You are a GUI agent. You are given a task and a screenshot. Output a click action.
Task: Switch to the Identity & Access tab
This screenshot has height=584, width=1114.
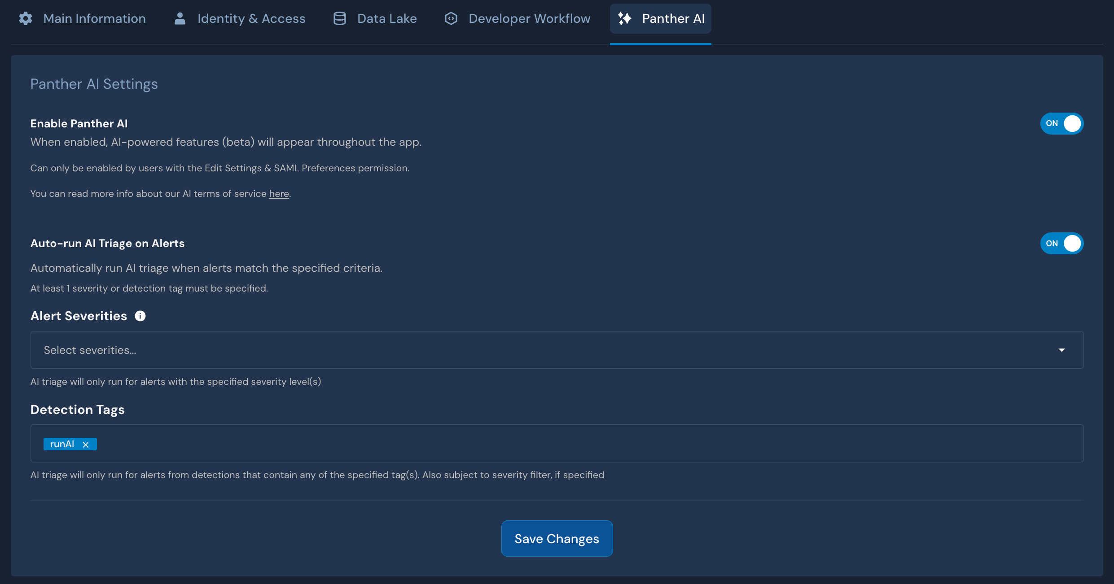tap(240, 18)
